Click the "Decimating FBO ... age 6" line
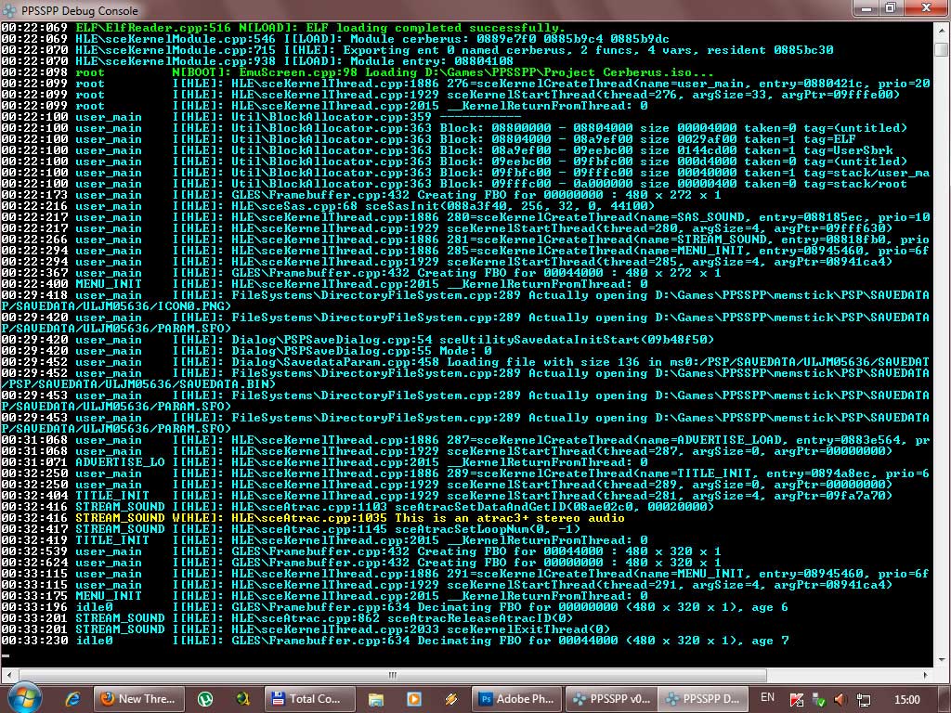 click(x=394, y=607)
